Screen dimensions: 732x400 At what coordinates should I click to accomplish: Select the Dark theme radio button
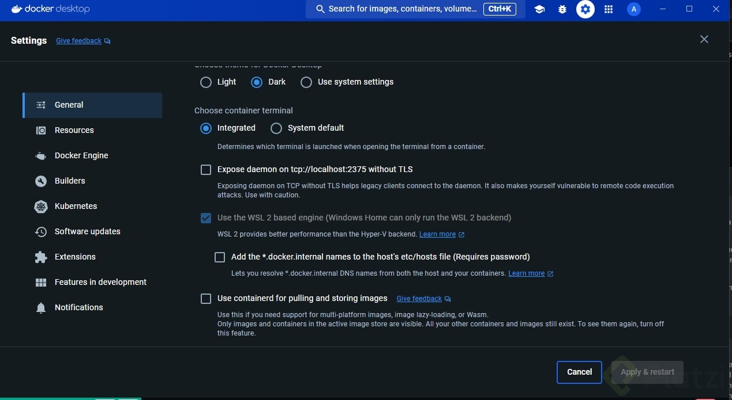tap(257, 82)
